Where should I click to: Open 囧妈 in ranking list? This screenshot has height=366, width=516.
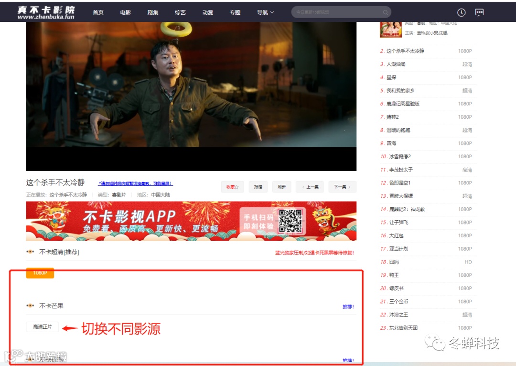pyautogui.click(x=394, y=262)
